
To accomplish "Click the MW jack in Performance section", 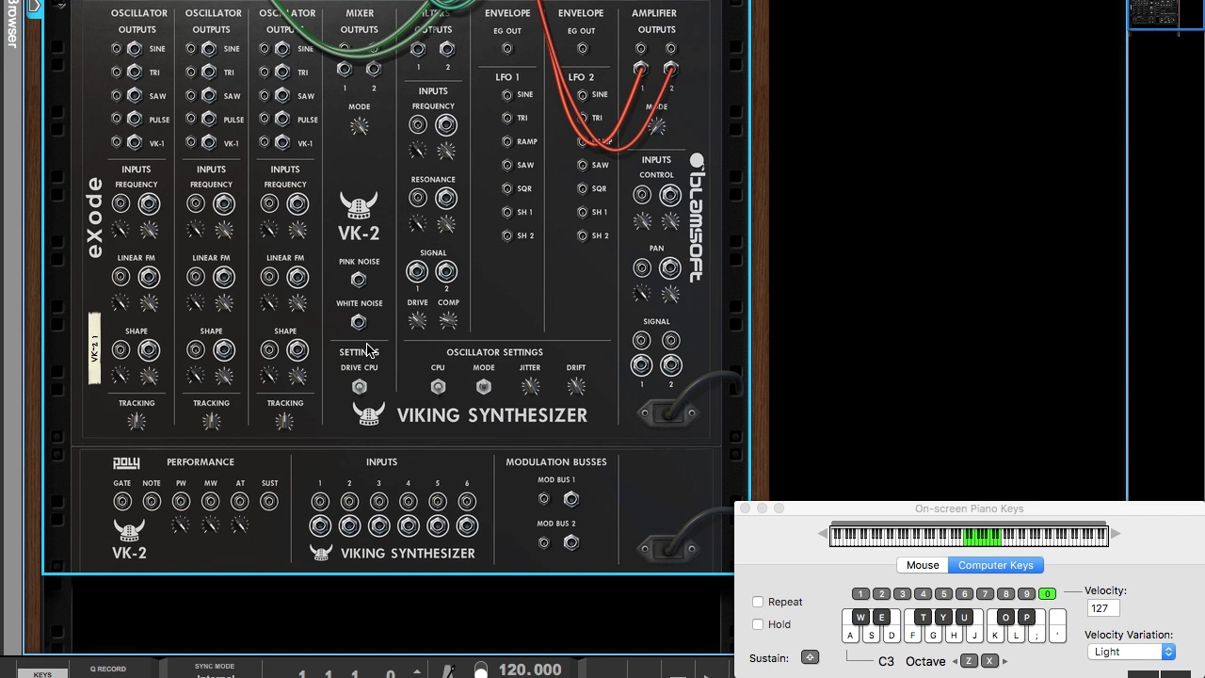I will click(x=211, y=502).
